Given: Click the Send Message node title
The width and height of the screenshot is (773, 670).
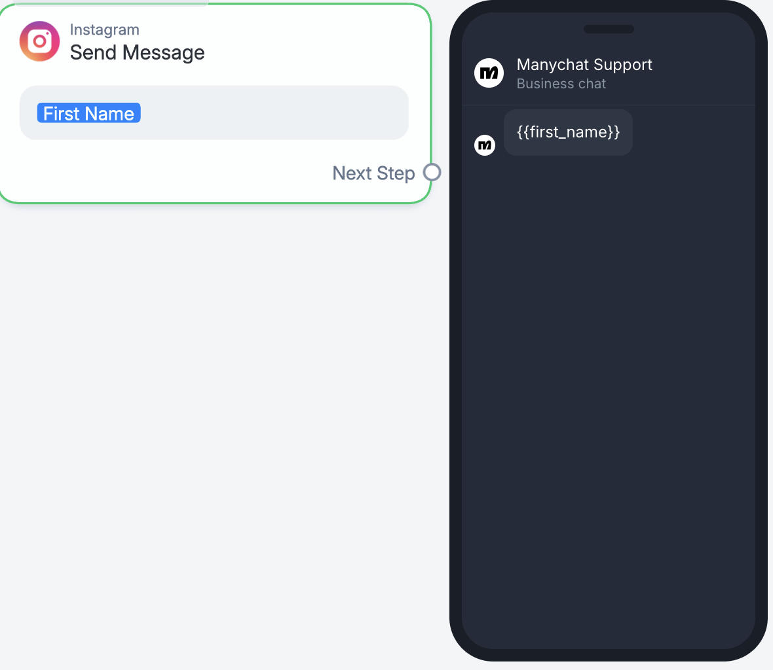Looking at the screenshot, I should click(x=137, y=52).
